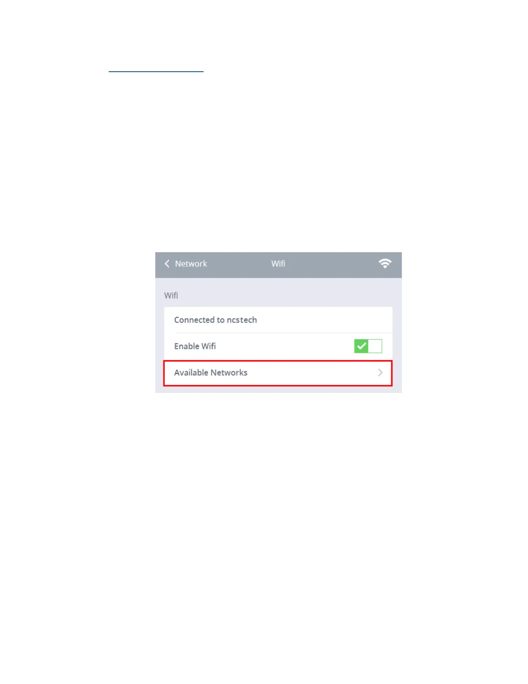Click the Wifi section heading
The width and height of the screenshot is (528, 684).
171,295
